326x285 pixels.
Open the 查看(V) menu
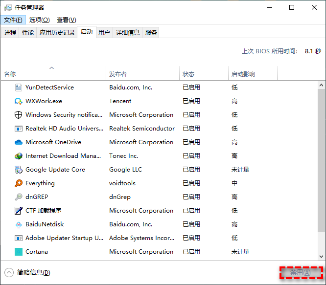(x=66, y=20)
